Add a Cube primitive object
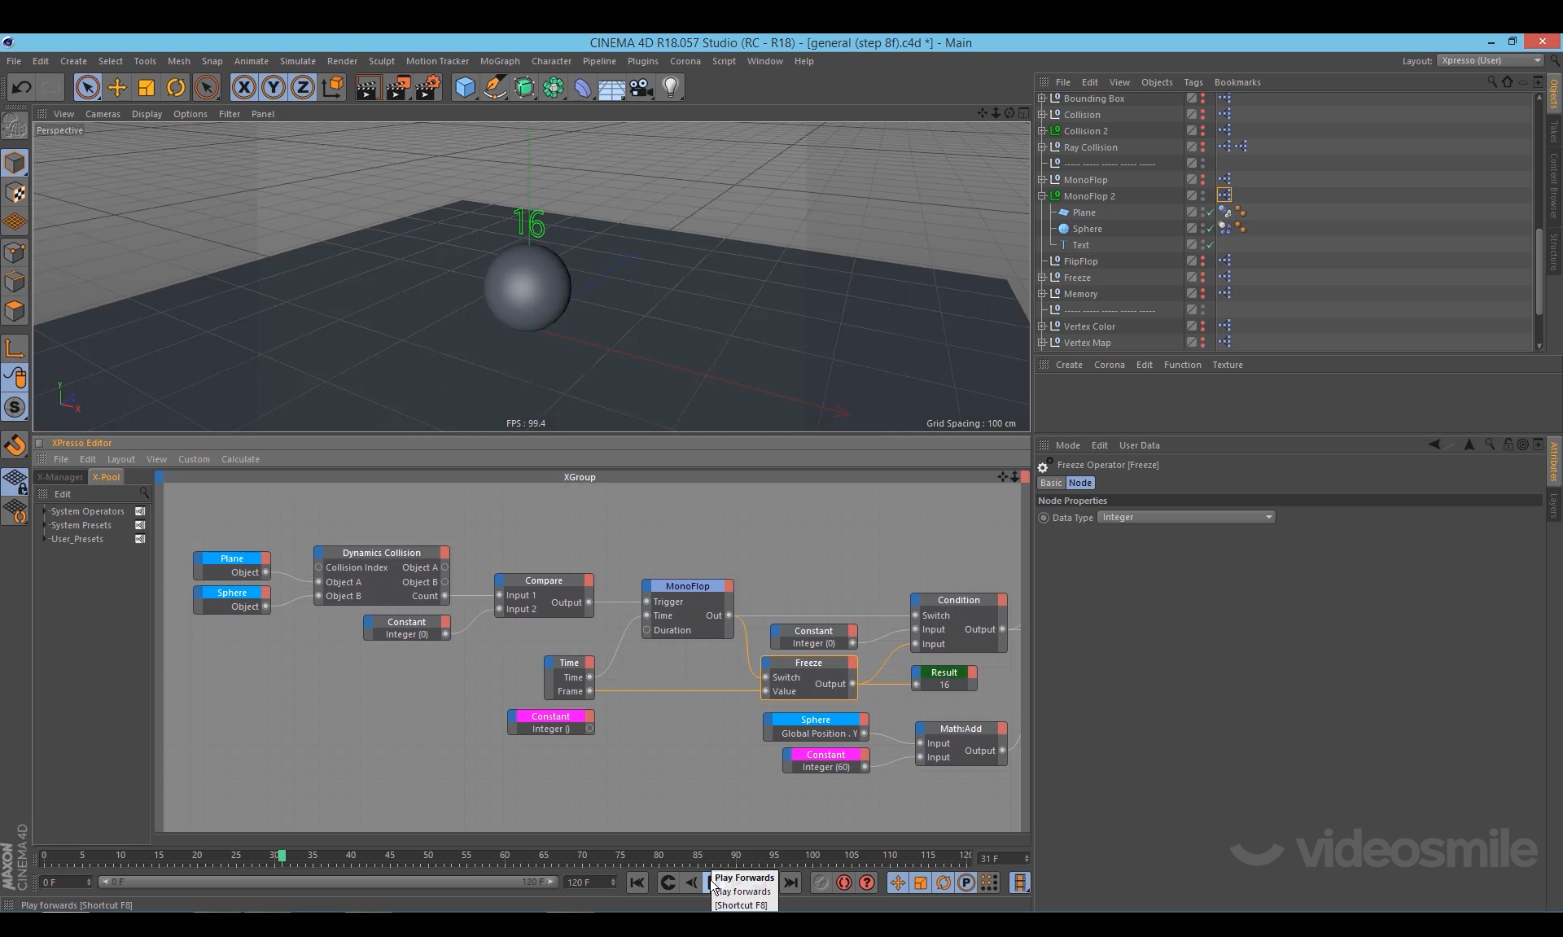Viewport: 1563px width, 937px height. pyautogui.click(x=465, y=88)
